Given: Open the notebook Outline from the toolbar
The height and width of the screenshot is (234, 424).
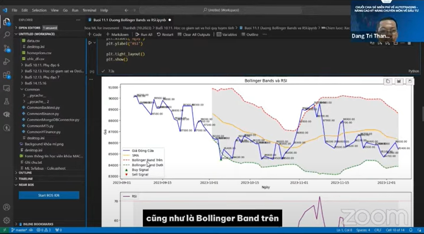Looking at the screenshot, I should (x=250, y=34).
